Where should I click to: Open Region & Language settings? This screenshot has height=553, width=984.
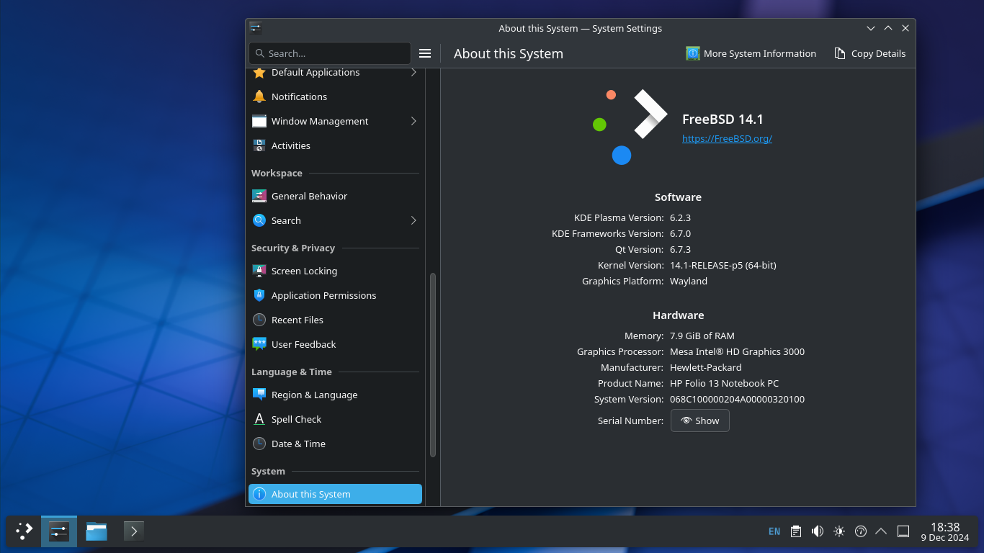[314, 395]
